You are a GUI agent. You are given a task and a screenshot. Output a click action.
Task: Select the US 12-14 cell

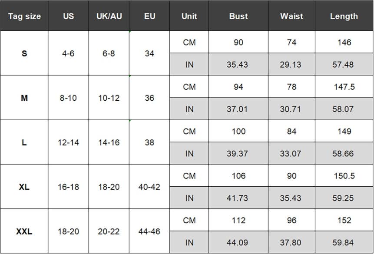point(68,142)
